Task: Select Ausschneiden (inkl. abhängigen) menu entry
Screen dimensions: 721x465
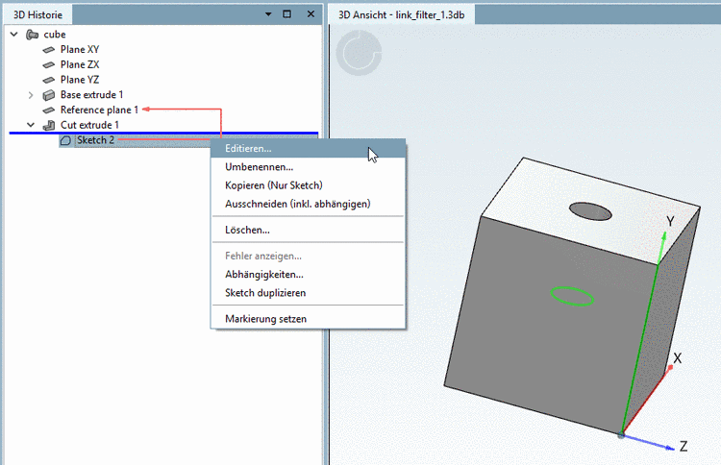Action: point(308,204)
